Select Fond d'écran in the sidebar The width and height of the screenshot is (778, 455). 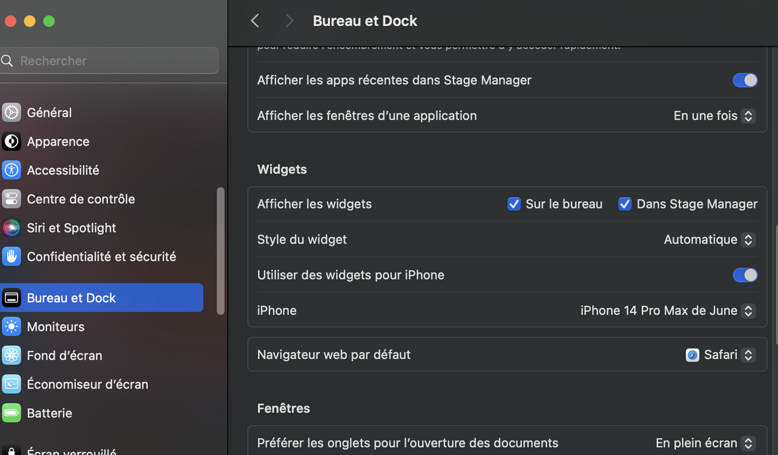102,356
